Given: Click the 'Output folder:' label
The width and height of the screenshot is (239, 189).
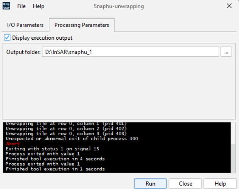Looking at the screenshot, I should (23, 52).
